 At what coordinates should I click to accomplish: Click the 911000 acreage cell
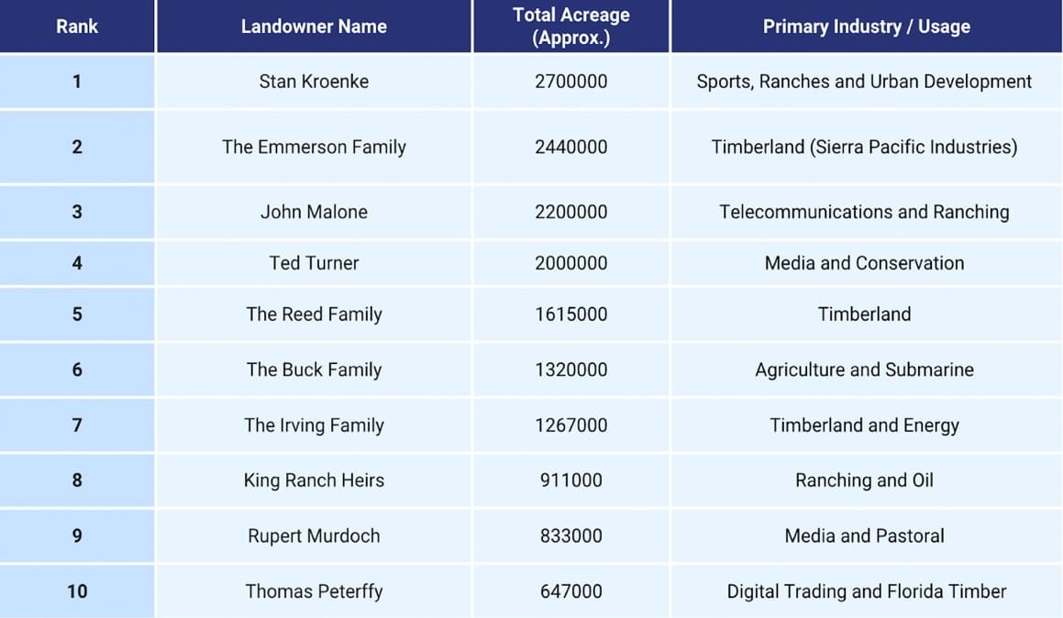[x=570, y=480]
